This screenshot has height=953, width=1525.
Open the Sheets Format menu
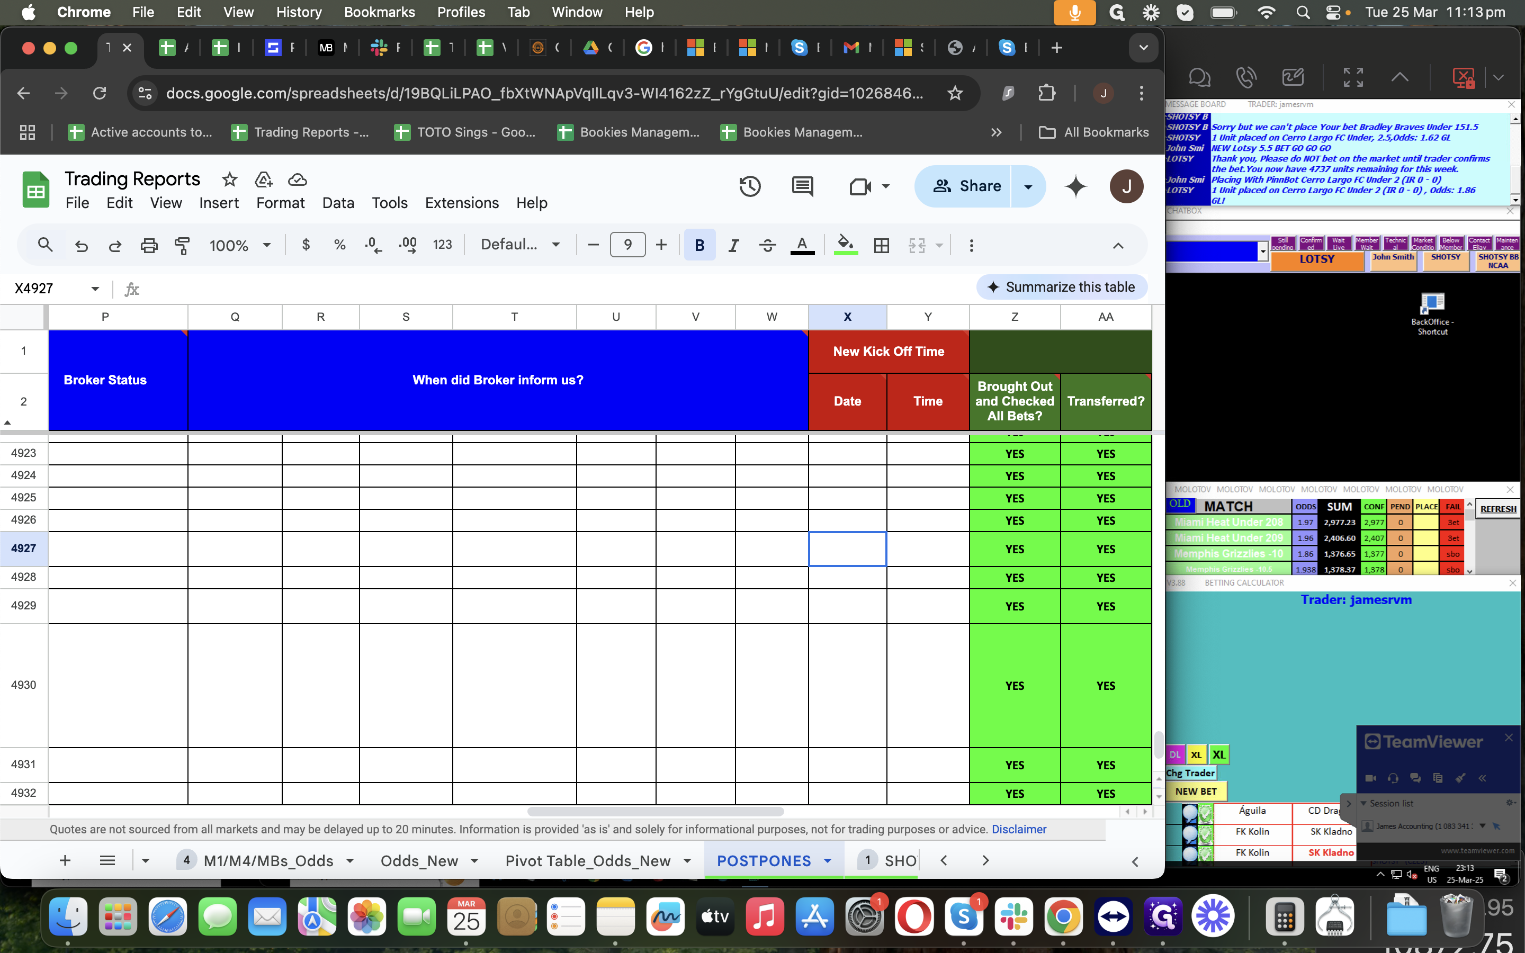click(x=281, y=203)
